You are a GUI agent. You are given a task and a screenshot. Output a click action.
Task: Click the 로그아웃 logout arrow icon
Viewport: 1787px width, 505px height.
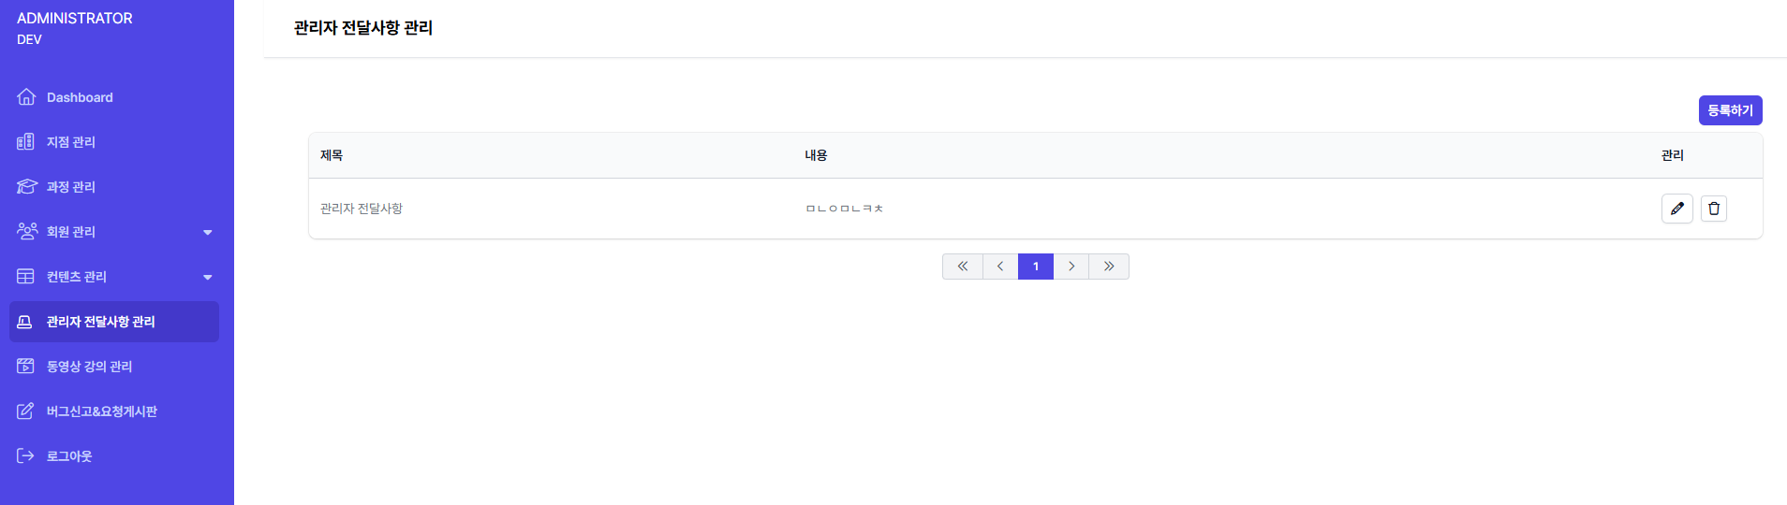(x=26, y=456)
